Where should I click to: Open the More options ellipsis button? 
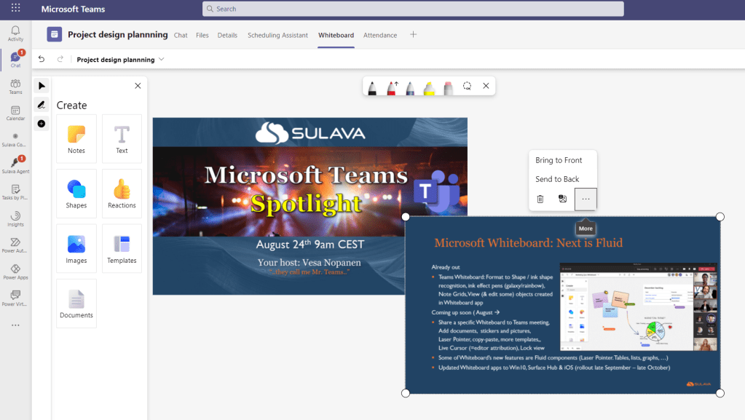[586, 199]
